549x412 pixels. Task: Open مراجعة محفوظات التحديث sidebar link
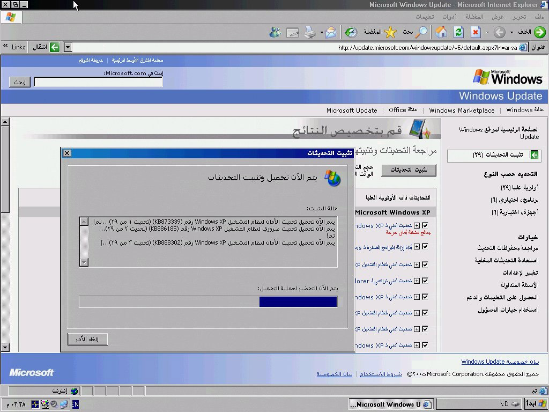(507, 248)
